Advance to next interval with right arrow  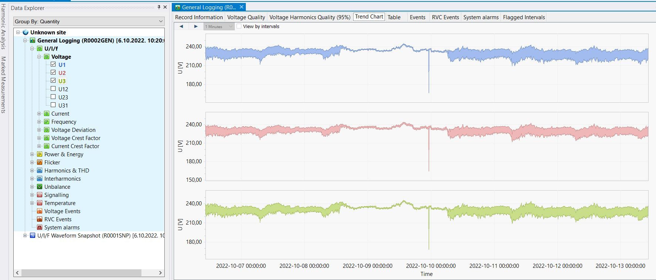pyautogui.click(x=196, y=27)
